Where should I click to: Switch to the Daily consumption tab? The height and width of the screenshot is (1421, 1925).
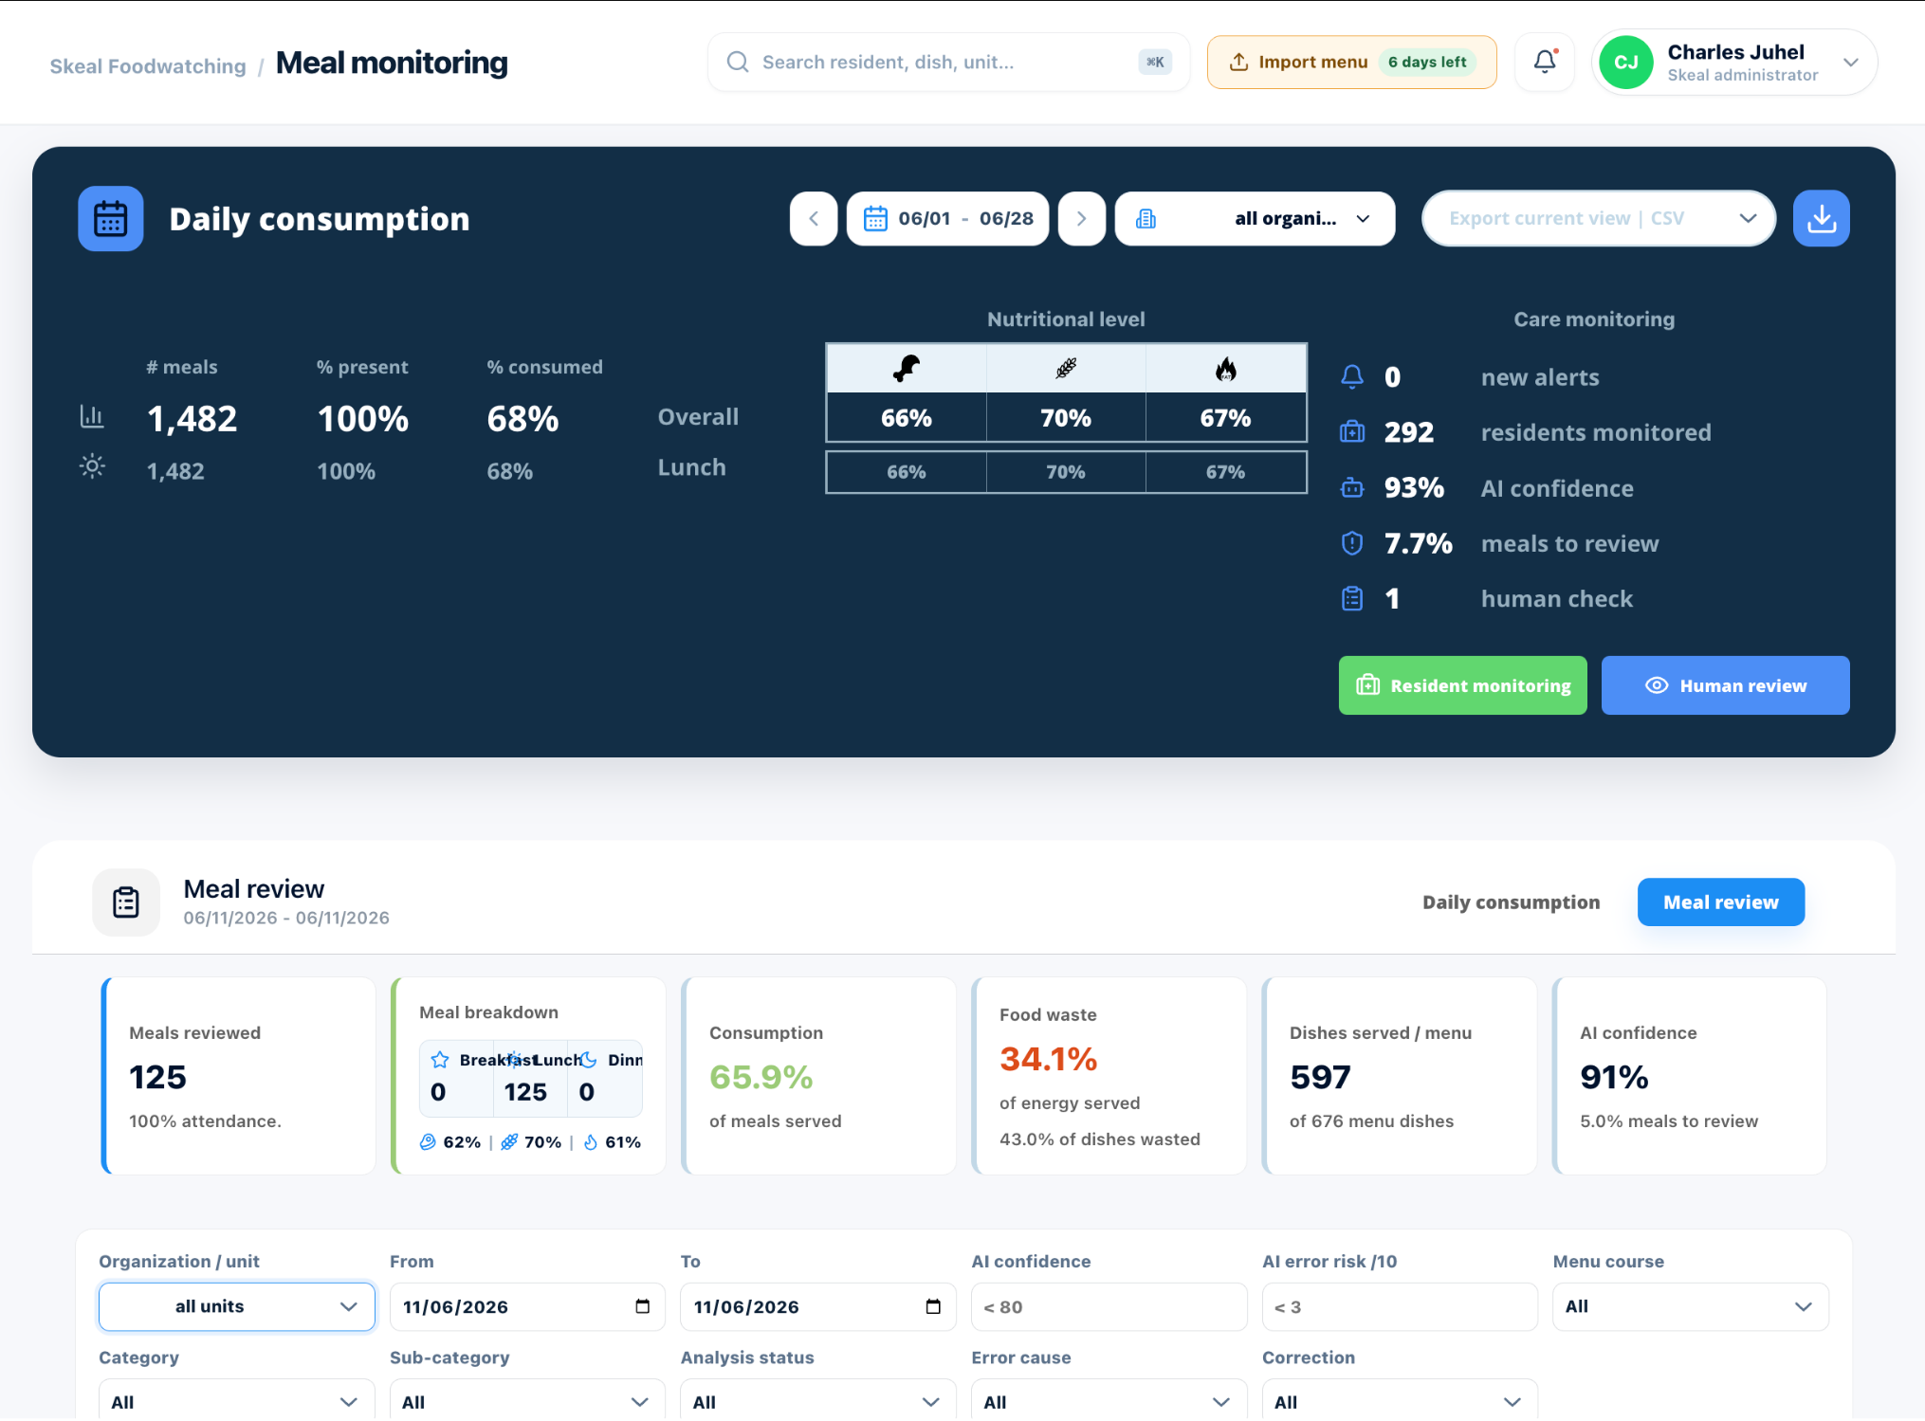1511,902
